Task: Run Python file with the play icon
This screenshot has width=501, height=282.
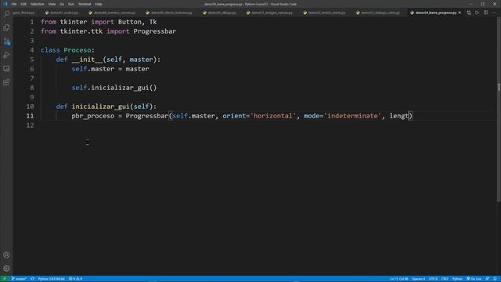Action: (x=477, y=13)
